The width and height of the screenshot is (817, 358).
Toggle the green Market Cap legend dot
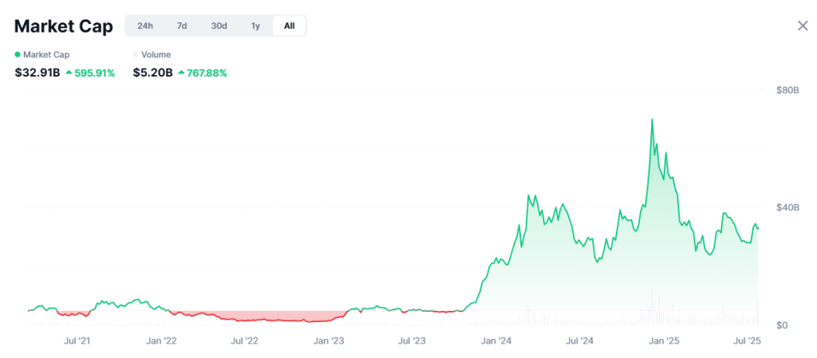coord(18,55)
